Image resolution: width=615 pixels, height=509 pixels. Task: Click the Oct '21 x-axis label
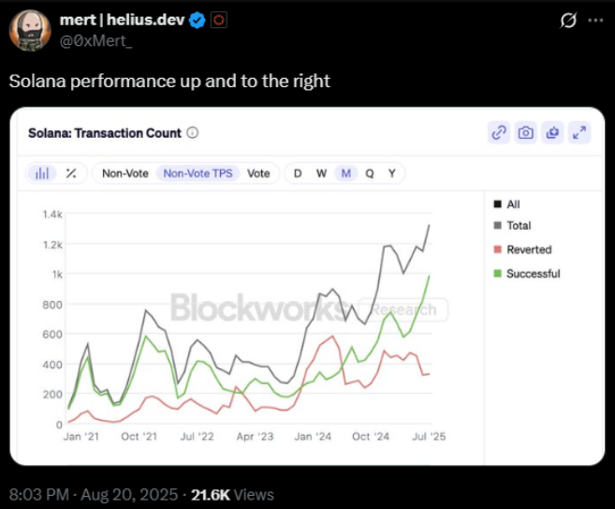point(139,436)
